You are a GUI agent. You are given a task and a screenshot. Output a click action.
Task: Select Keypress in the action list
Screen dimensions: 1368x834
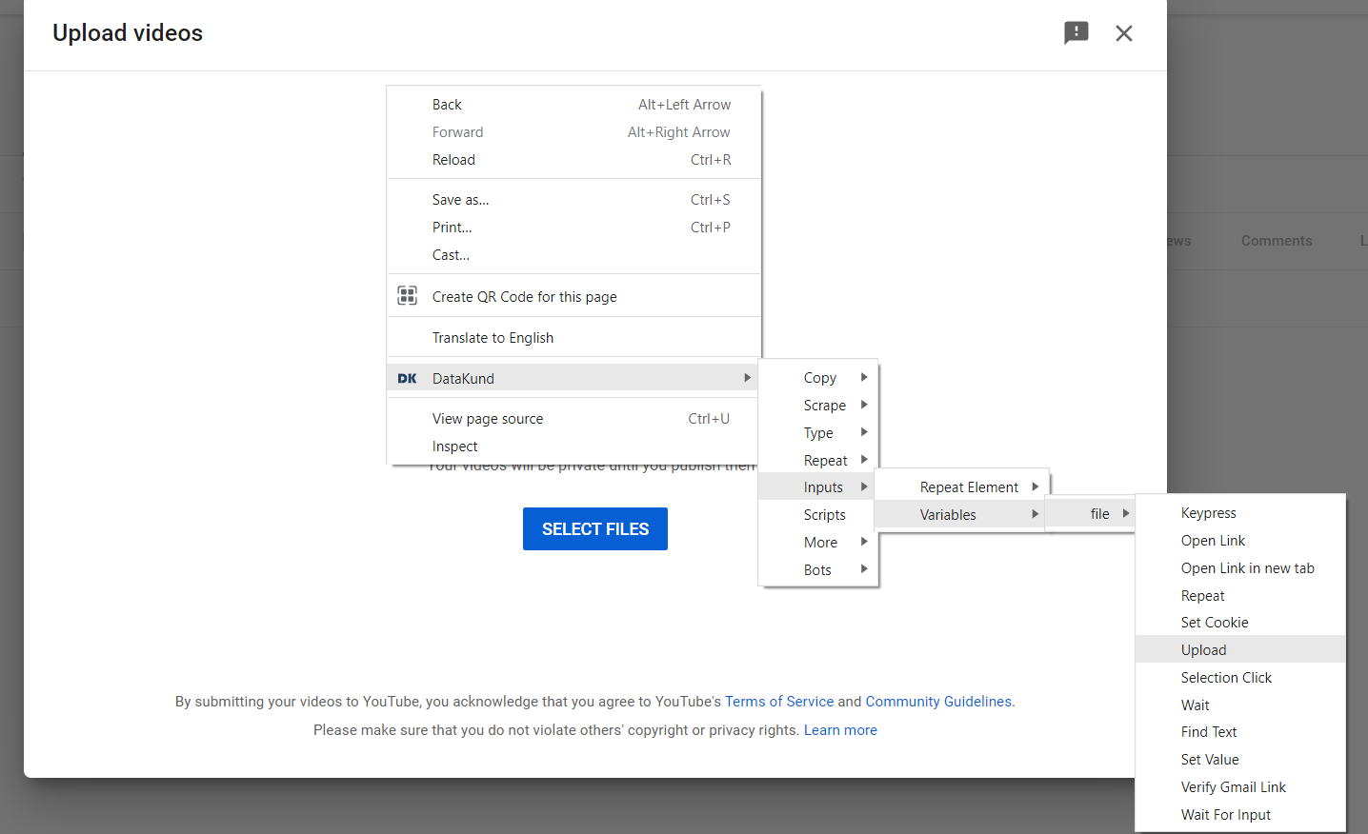tap(1208, 513)
